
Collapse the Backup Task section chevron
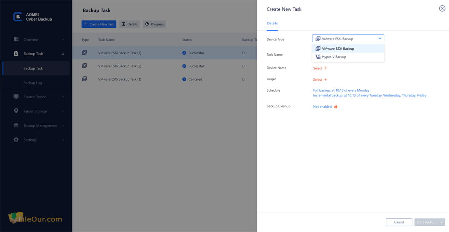click(63, 54)
